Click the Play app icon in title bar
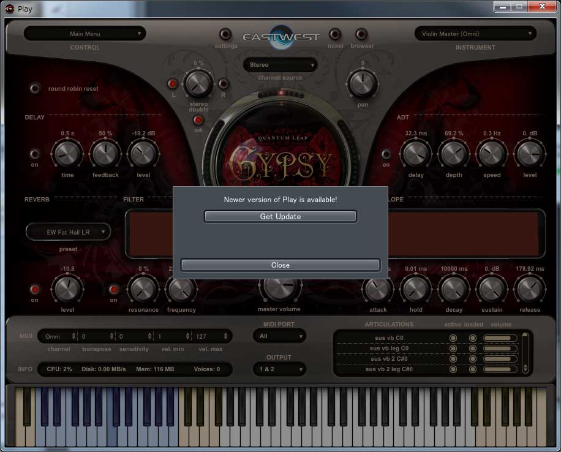561x452 pixels. [x=10, y=9]
